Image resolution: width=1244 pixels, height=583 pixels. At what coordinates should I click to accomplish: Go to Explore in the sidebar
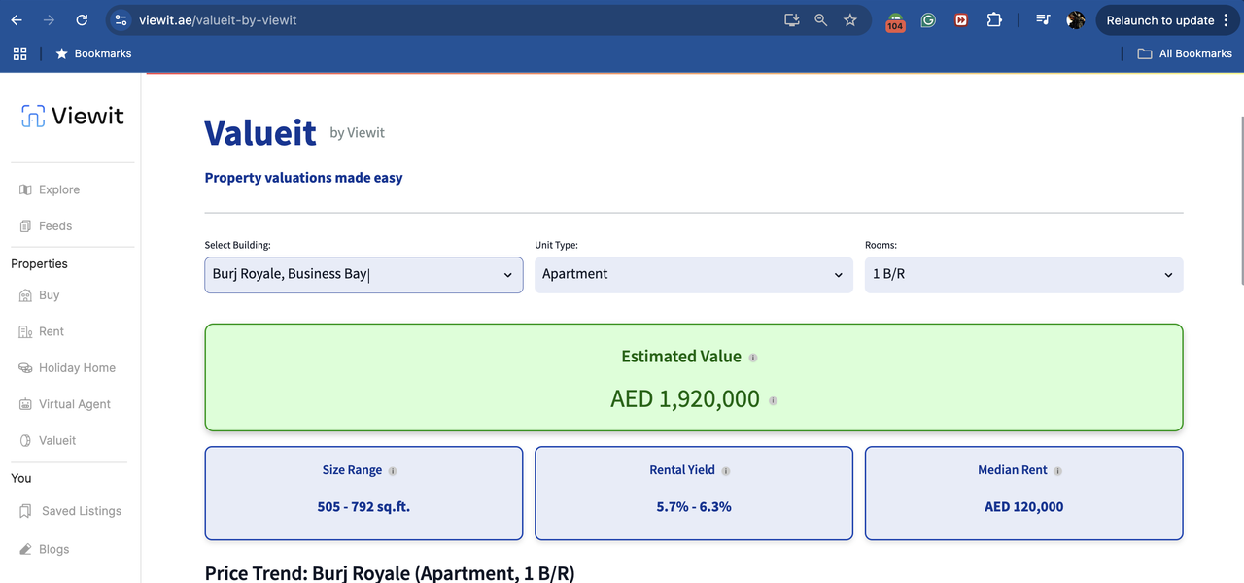coord(58,189)
